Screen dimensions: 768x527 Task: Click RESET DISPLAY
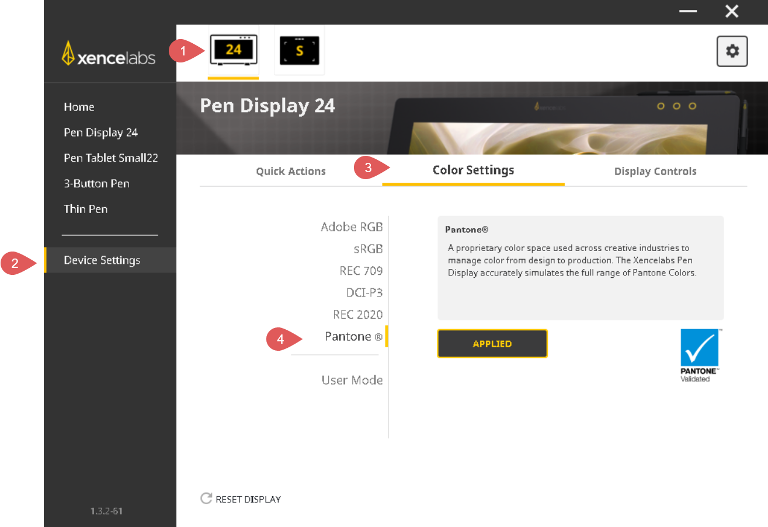coord(241,499)
